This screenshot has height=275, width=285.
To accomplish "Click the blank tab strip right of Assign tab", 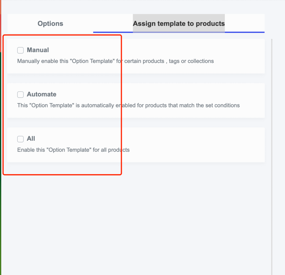I will tap(245, 23).
